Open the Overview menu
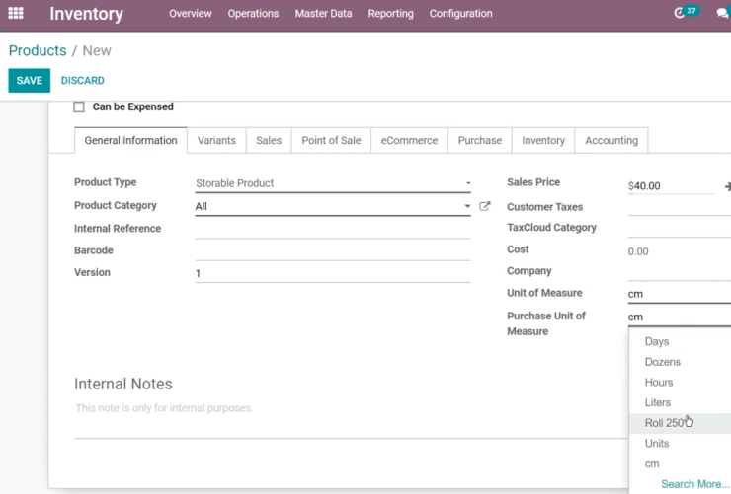 click(x=191, y=14)
